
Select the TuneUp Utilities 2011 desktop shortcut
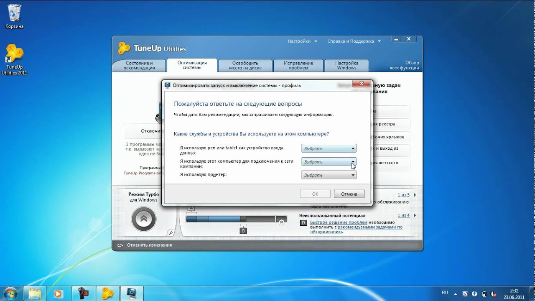pyautogui.click(x=14, y=60)
